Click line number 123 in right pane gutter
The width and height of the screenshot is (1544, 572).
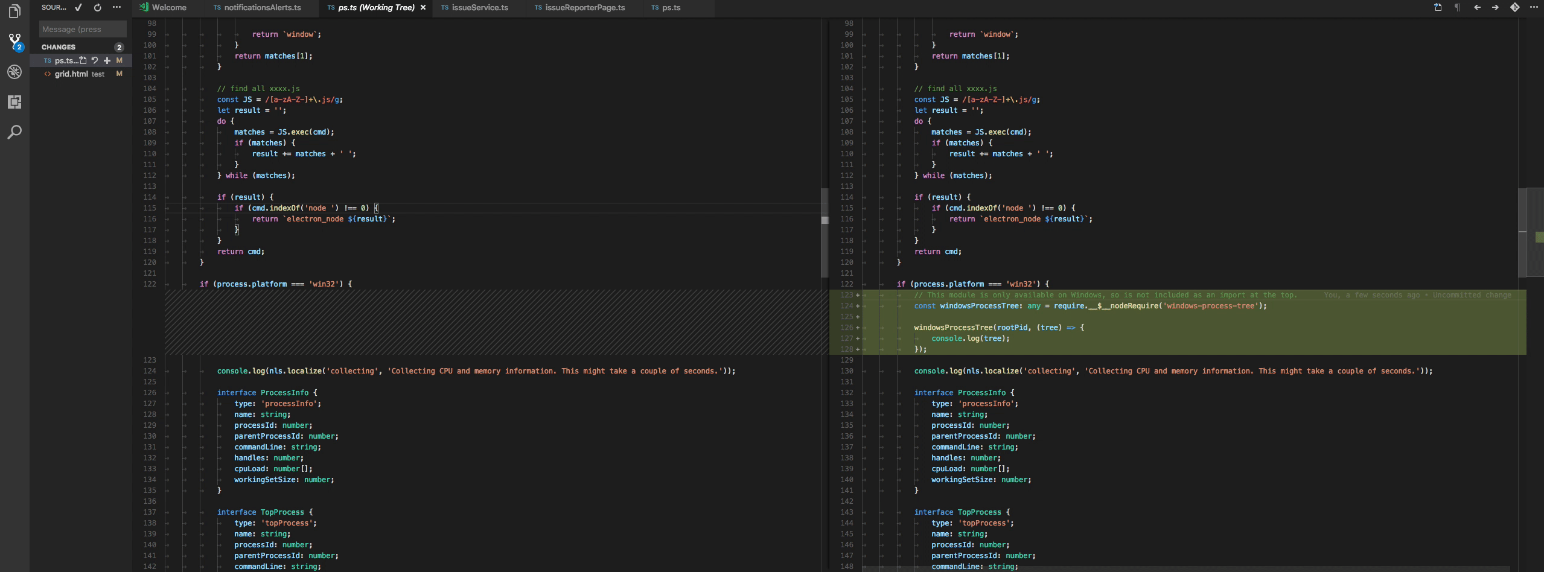(847, 295)
